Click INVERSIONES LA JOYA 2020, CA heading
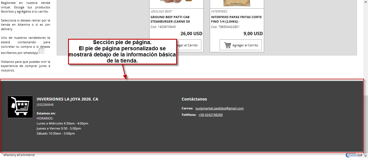368x158 pixels. [x=67, y=99]
